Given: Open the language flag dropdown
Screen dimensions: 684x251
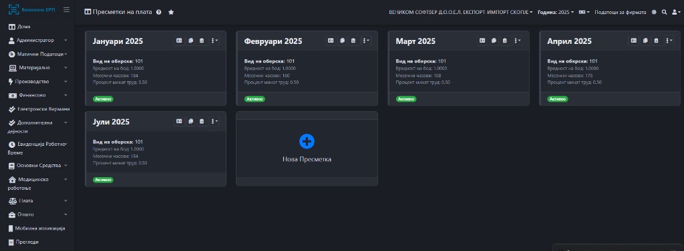Looking at the screenshot, I should pos(584,12).
